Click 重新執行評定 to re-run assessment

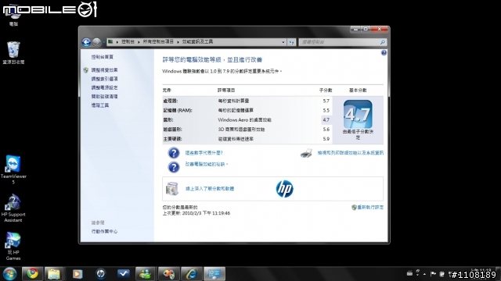coord(370,208)
